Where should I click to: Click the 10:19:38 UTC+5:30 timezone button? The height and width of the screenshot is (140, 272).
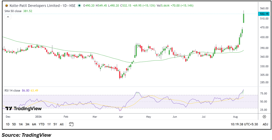244,124
